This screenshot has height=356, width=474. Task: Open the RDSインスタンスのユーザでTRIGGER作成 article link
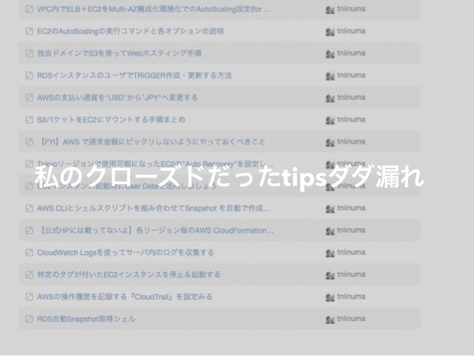(x=134, y=75)
